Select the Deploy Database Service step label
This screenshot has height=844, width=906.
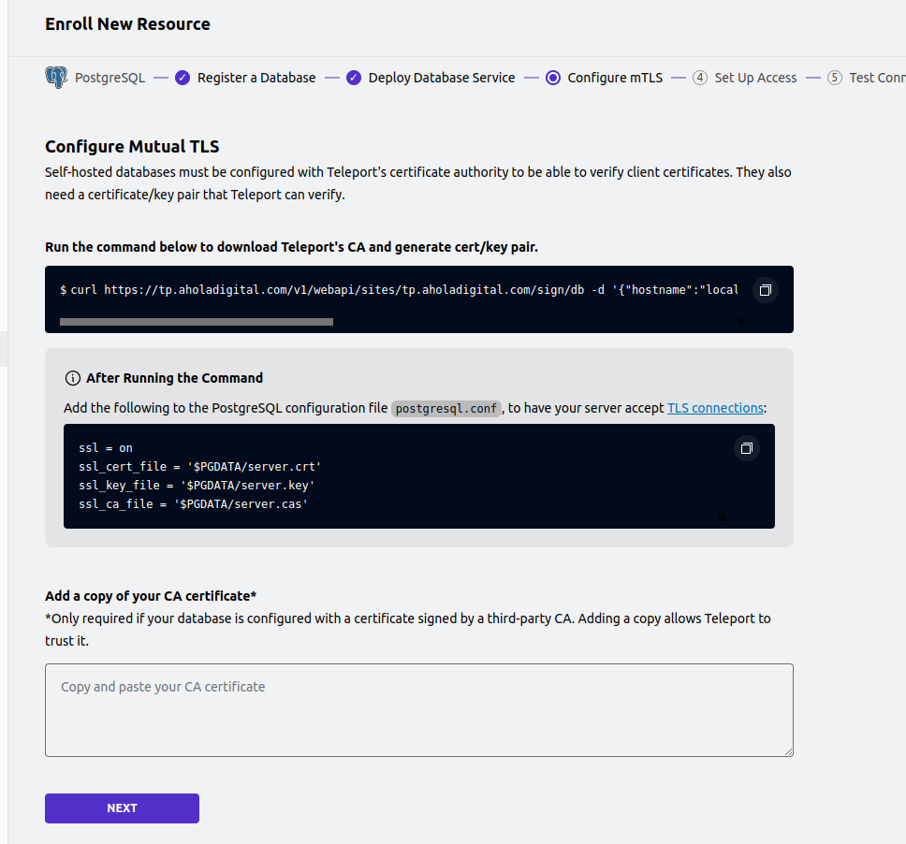point(442,78)
